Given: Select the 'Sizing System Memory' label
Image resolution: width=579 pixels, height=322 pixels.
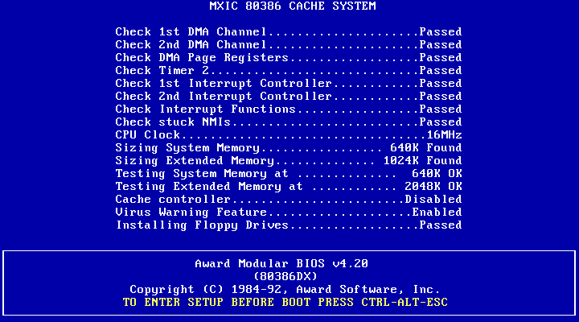Looking at the screenshot, I should pyautogui.click(x=187, y=148).
